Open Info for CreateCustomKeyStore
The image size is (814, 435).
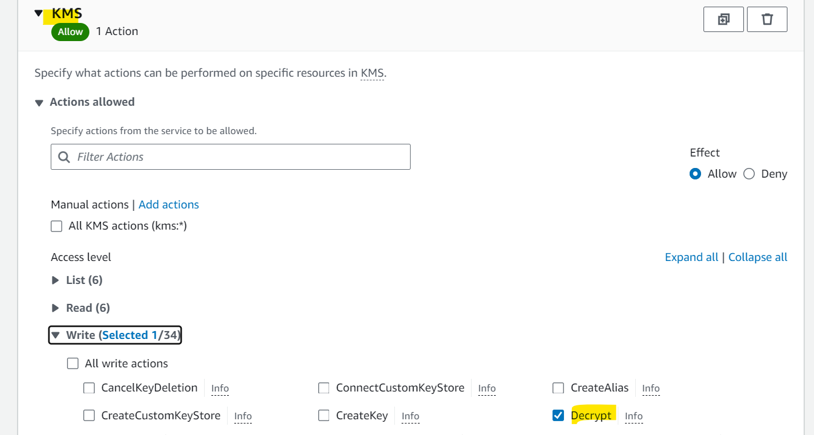[243, 416]
